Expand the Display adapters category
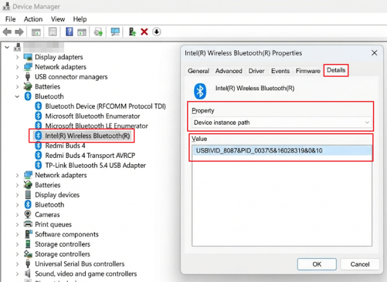Screen dimensions: 387x282 [x=17, y=57]
